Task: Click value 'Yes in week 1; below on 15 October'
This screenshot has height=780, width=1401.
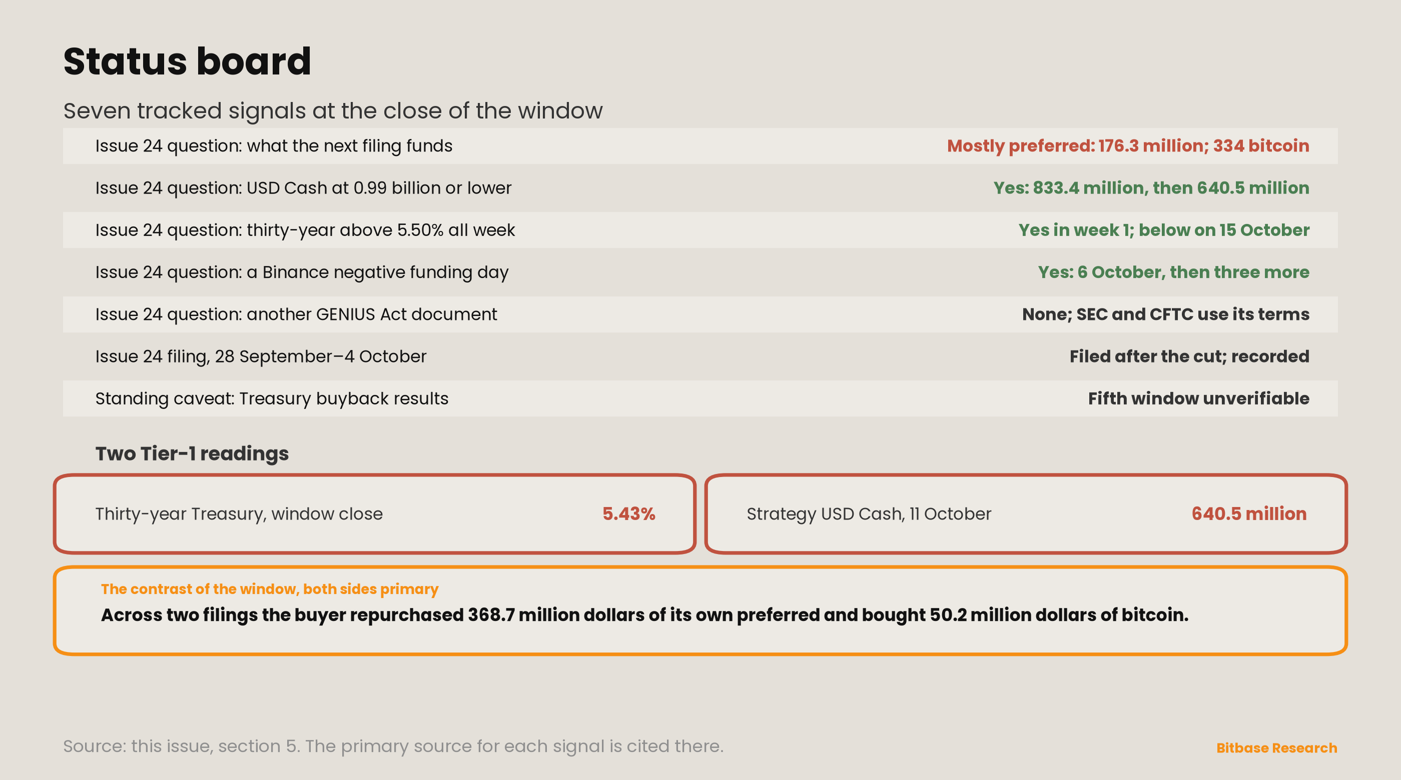Action: [1163, 230]
